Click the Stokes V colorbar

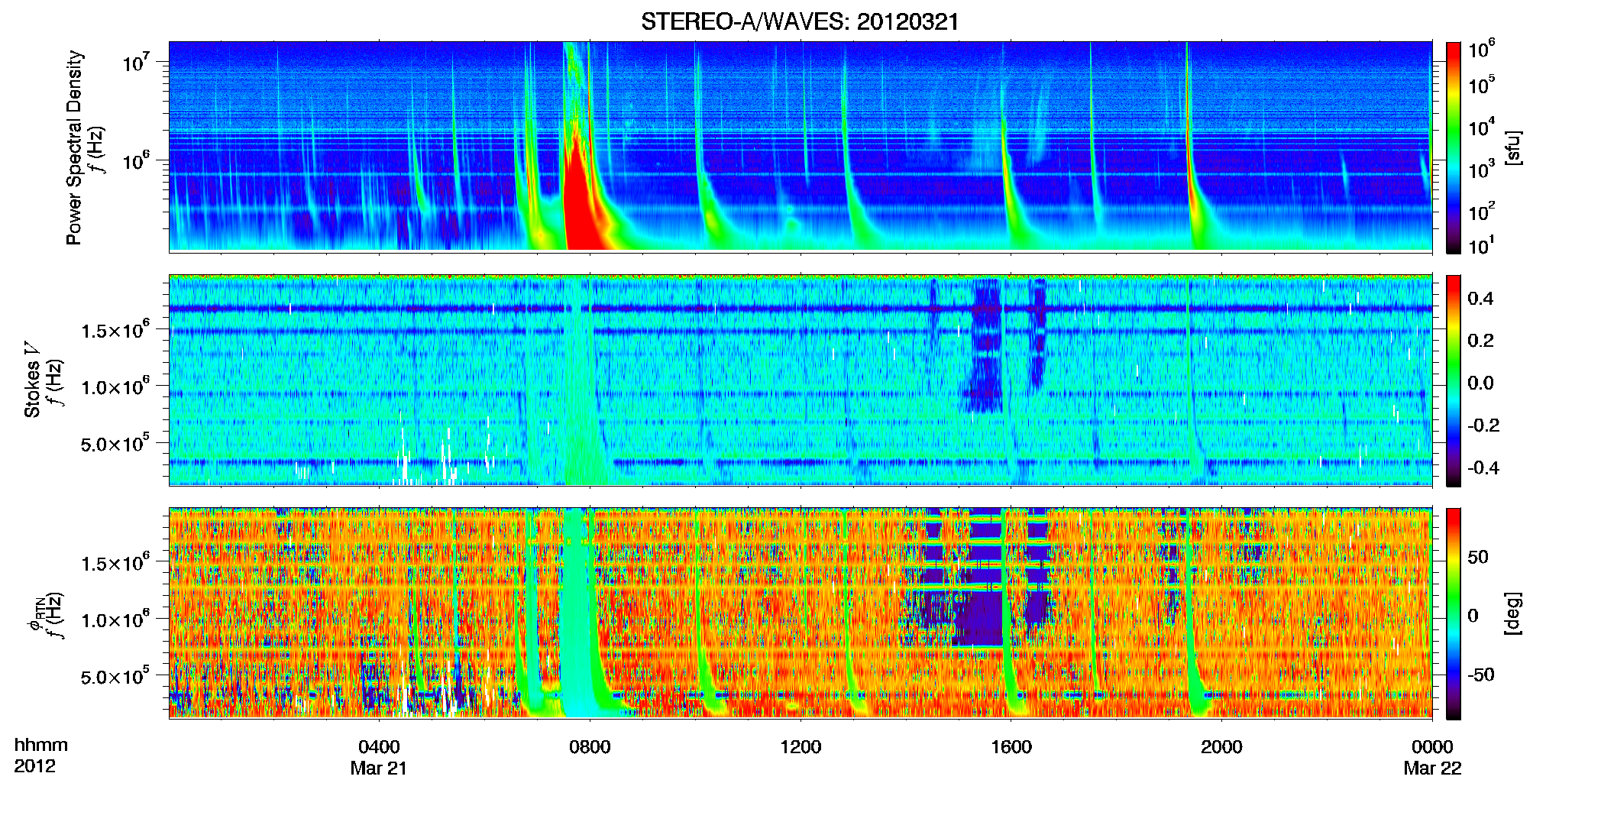click(1454, 380)
